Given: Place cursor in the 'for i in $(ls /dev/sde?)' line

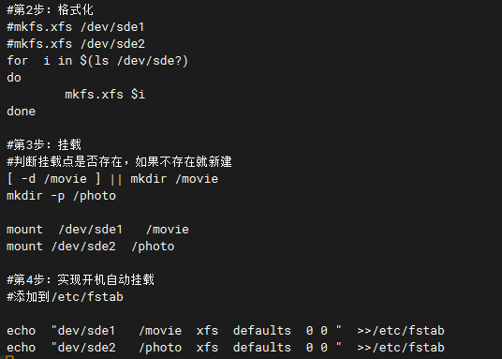Looking at the screenshot, I should click(x=97, y=61).
